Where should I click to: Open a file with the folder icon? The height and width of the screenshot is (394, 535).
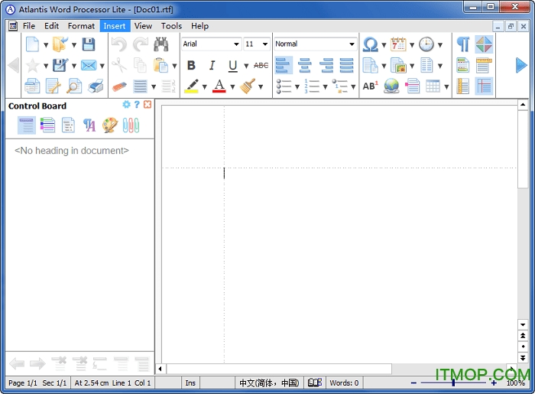pos(60,44)
